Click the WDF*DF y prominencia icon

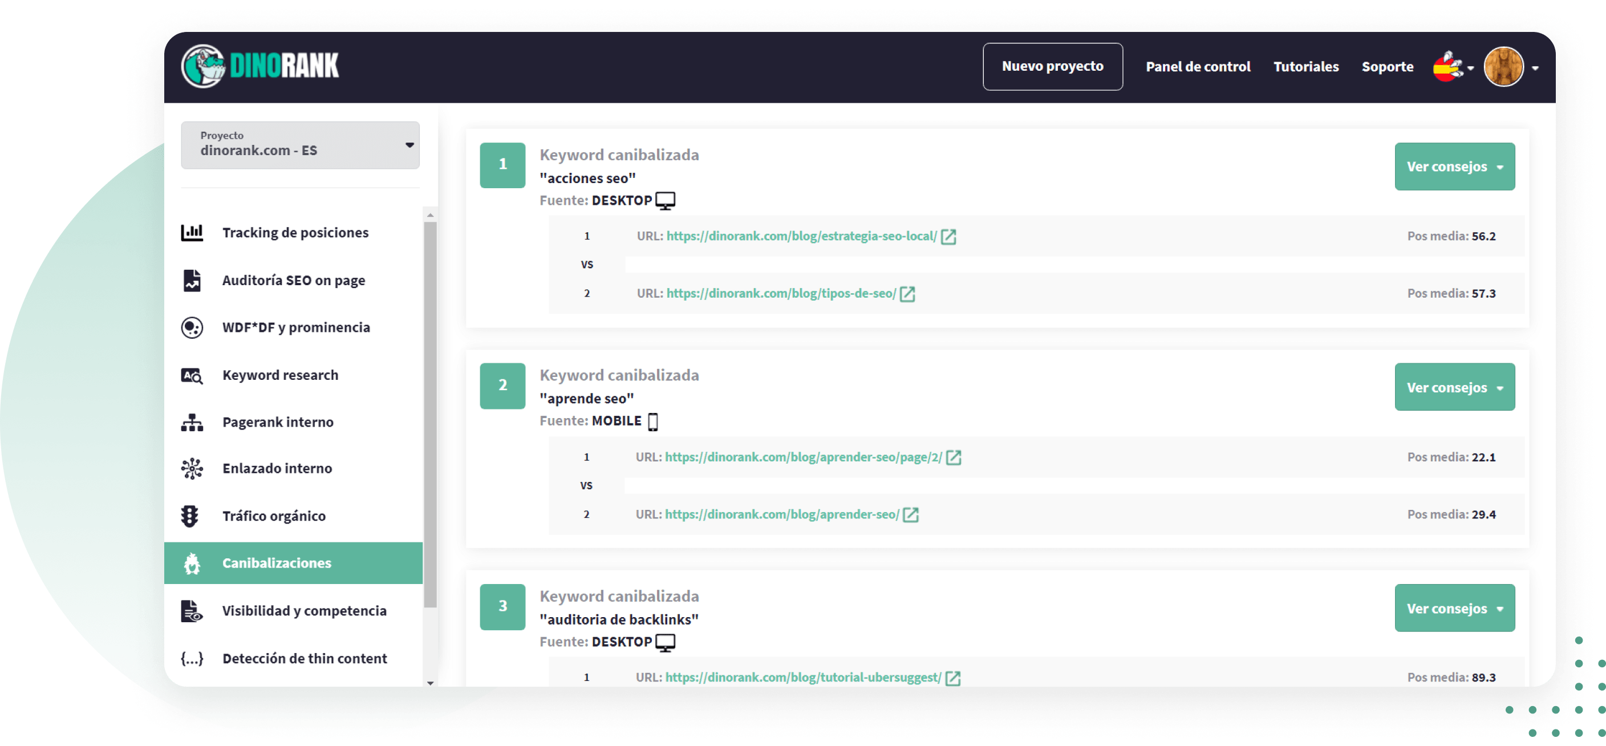(x=192, y=328)
